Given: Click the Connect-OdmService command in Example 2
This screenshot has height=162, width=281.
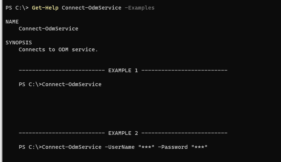Looking at the screenshot, I should click(71, 147).
